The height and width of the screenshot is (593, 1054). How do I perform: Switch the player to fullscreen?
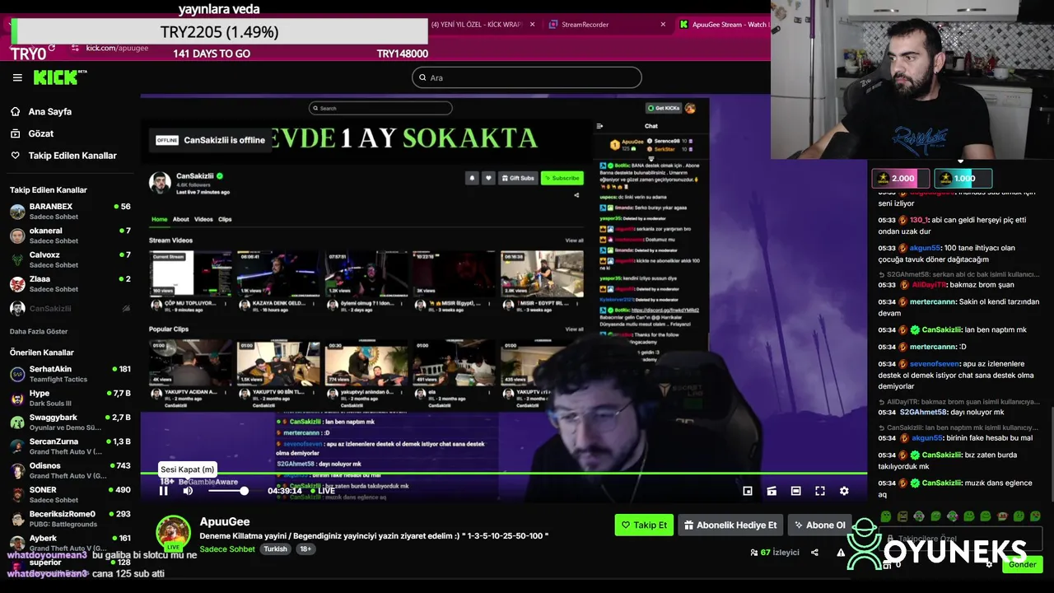pyautogui.click(x=820, y=491)
